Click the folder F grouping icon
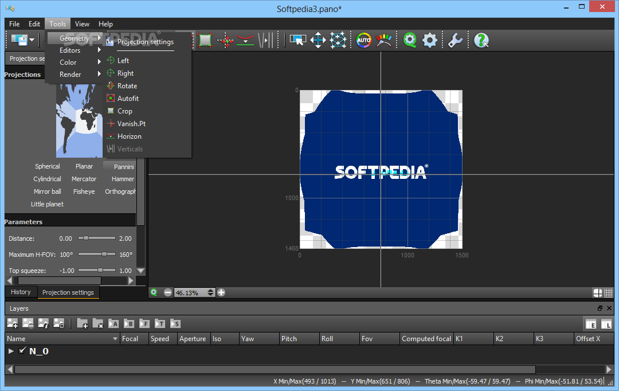This screenshot has height=391, width=619. [x=144, y=323]
